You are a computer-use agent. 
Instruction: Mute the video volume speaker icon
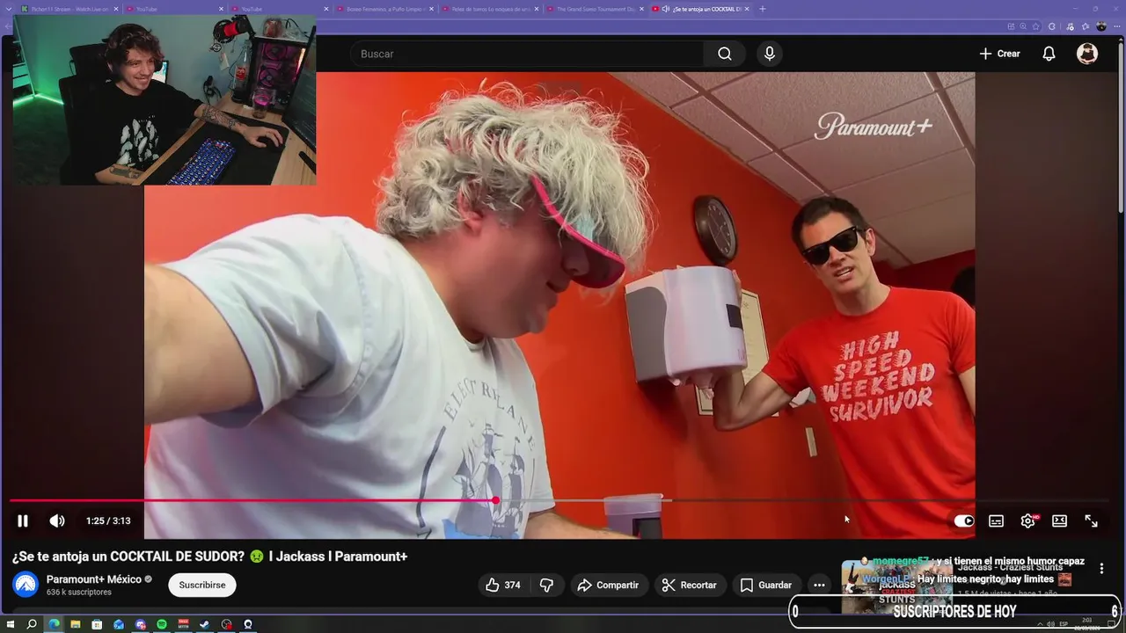[x=57, y=520]
